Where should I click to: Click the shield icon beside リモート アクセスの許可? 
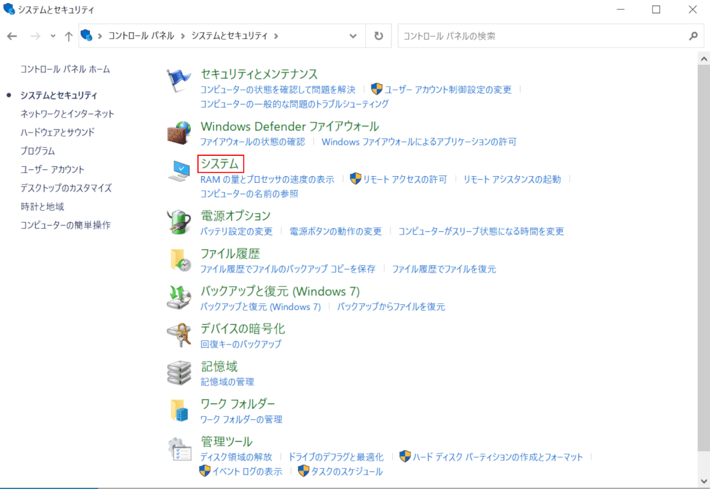pyautogui.click(x=356, y=179)
